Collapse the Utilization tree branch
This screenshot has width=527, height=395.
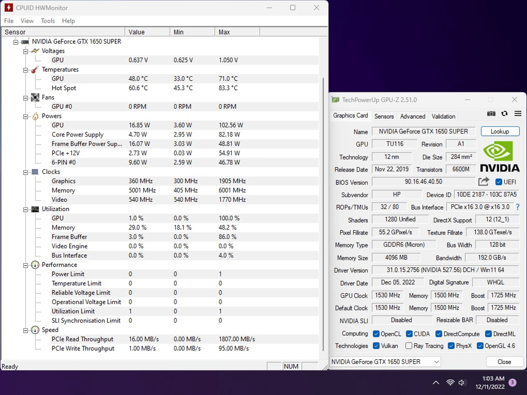(x=25, y=209)
